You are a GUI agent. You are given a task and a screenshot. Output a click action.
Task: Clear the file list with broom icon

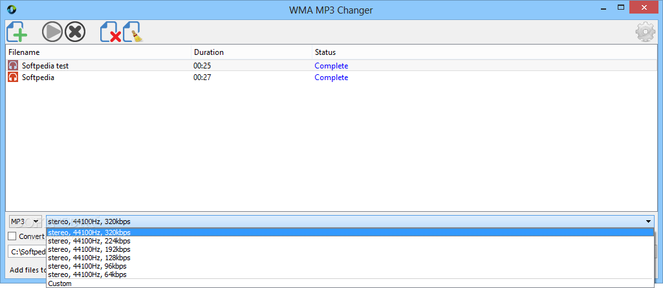pyautogui.click(x=133, y=32)
